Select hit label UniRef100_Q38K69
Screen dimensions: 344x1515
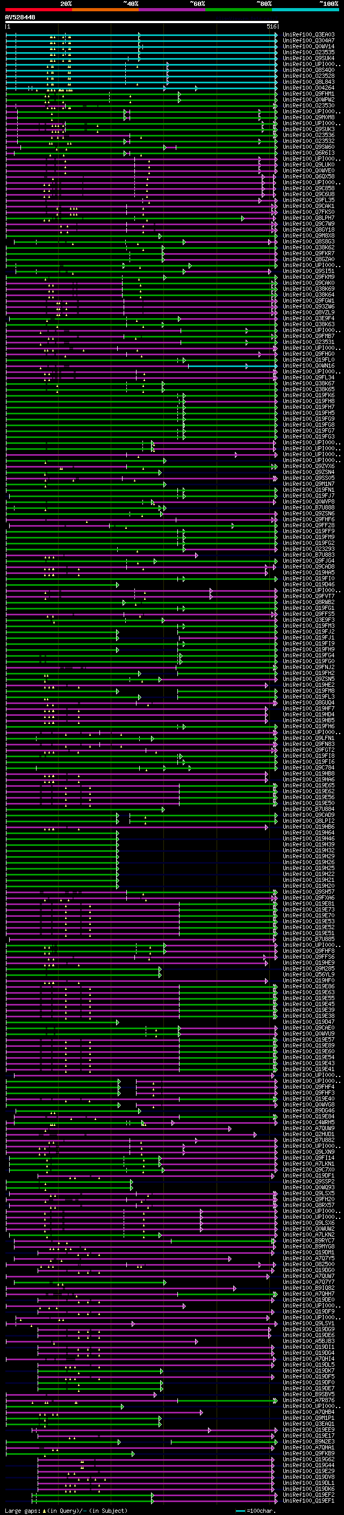309,289
